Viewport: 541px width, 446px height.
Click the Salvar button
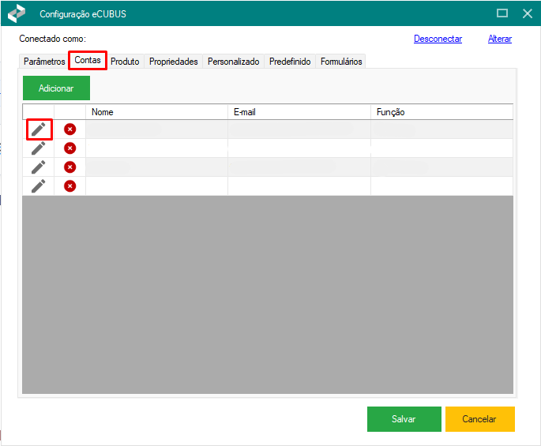click(x=404, y=419)
